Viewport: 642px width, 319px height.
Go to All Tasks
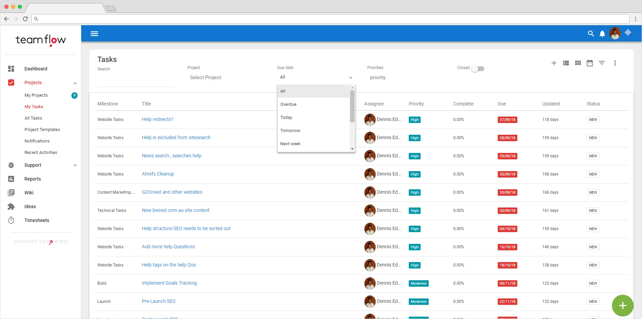tap(33, 118)
